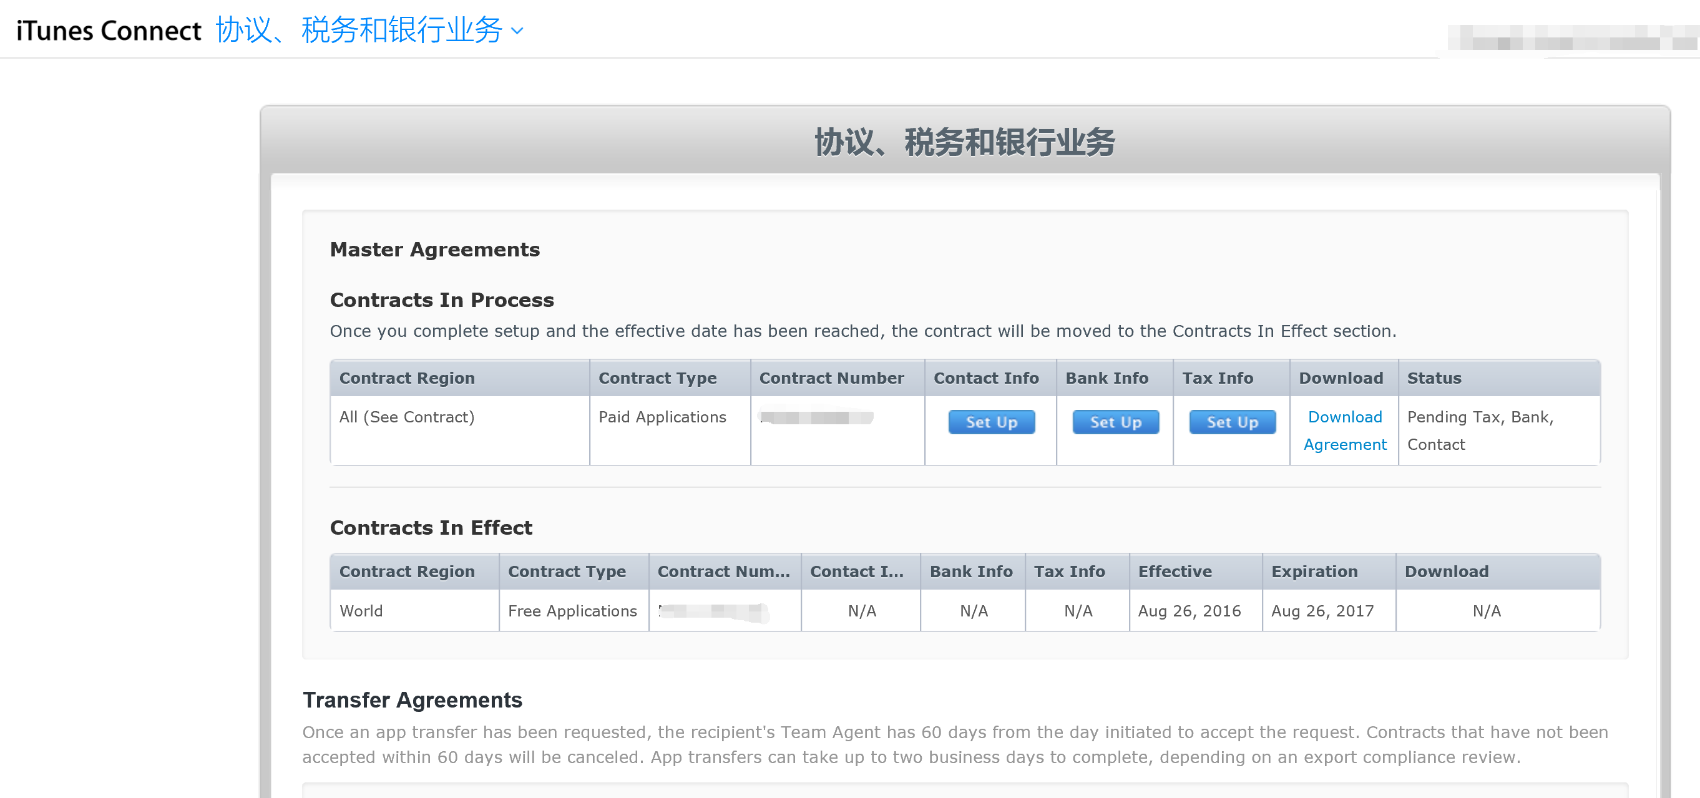Click the 'Transfer Agreements' heading
Viewport: 1700px width, 798px height.
tap(413, 700)
